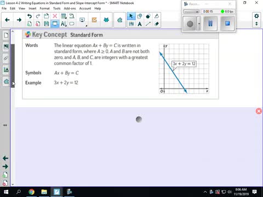Close the screen shade red X
Image resolution: width=263 pixels, height=197 pixels.
point(259,111)
